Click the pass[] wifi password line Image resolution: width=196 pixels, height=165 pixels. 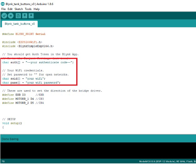[31, 83]
